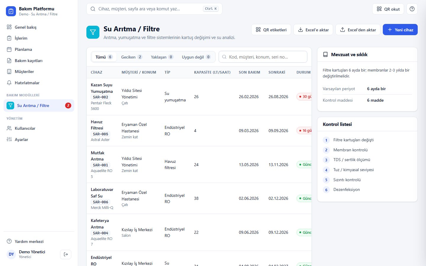426x266 pixels.
Task: Click the Mevzuat ve sıklık book icon
Action: click(x=325, y=54)
